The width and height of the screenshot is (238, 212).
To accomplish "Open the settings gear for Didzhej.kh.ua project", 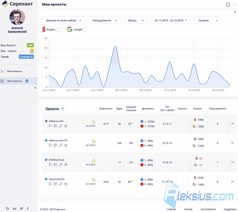I will pos(66,165).
